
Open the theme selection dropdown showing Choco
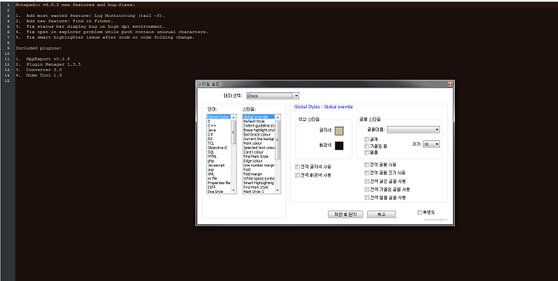[273, 95]
